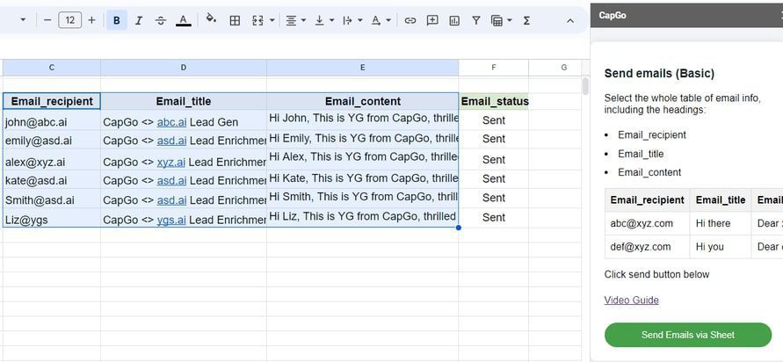Select column F header
Screen dimensions: 783x362
[493, 68]
